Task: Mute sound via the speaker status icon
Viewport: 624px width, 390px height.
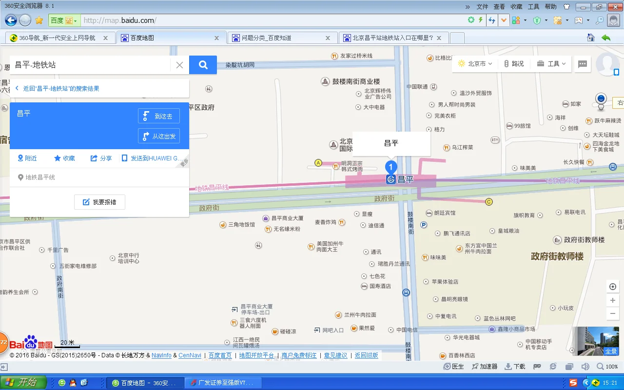Action: (x=585, y=366)
